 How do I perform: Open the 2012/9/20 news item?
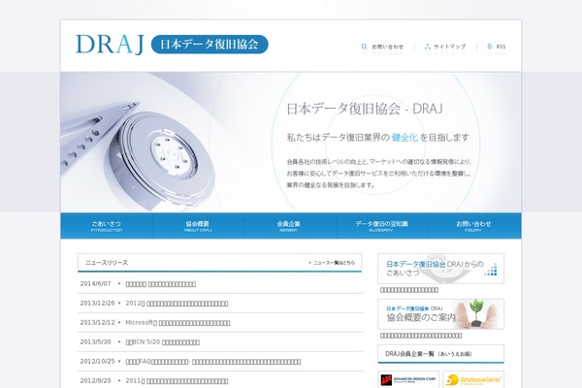coord(177,380)
